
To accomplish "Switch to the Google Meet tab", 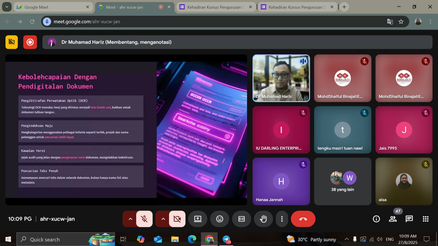I will (x=52, y=7).
